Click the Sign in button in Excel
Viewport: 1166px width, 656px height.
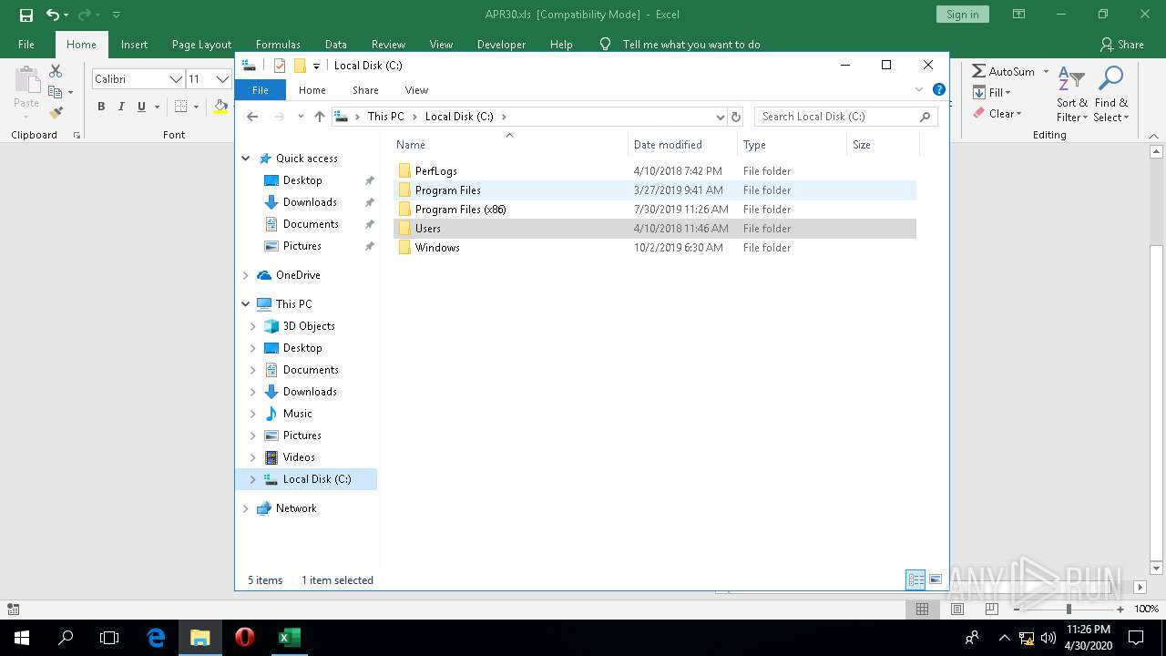point(962,15)
